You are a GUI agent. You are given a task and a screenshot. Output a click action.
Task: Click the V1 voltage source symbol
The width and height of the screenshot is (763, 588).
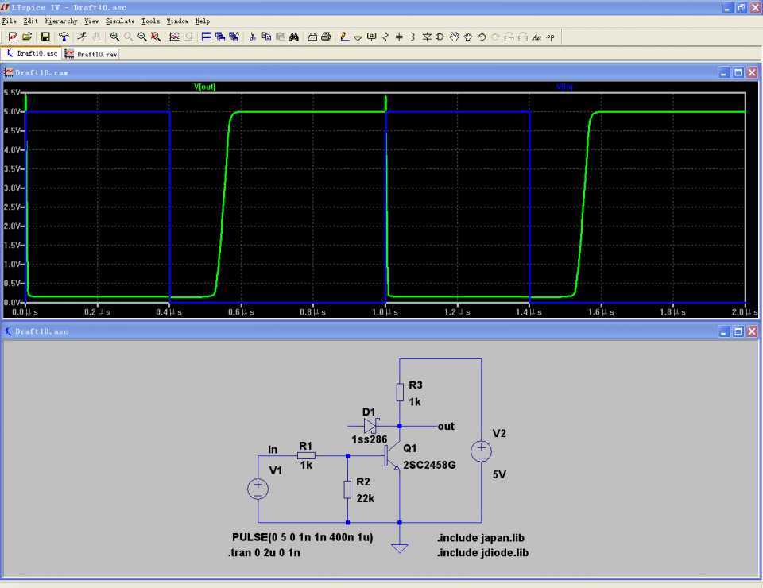coord(258,489)
